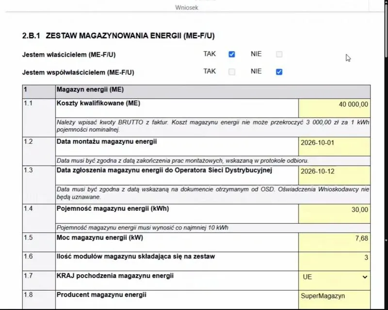Click row number 1.7 cell
This screenshot has width=388, height=310.
coord(39,280)
